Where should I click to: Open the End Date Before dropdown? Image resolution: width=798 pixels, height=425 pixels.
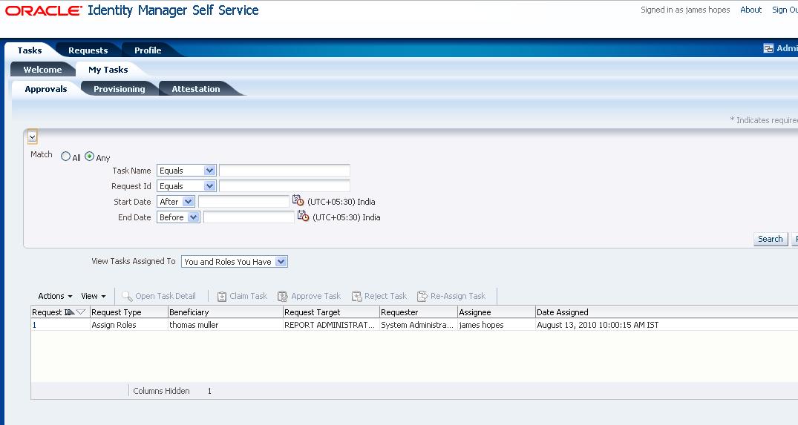click(x=178, y=217)
